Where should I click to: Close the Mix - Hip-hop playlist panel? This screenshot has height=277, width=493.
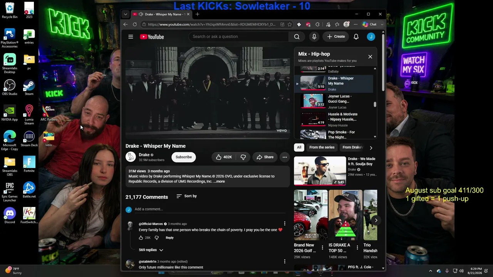coord(370,57)
